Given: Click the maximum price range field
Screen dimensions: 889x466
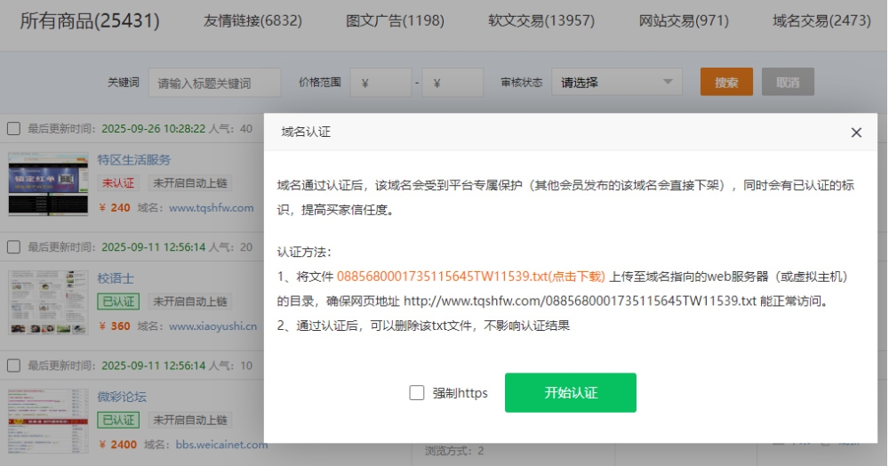Looking at the screenshot, I should [453, 83].
